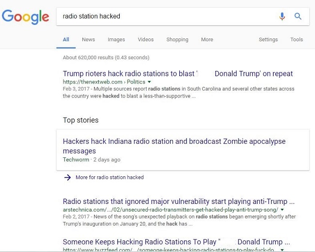Click the Google logo
This screenshot has height=252, width=315.
(26, 17)
